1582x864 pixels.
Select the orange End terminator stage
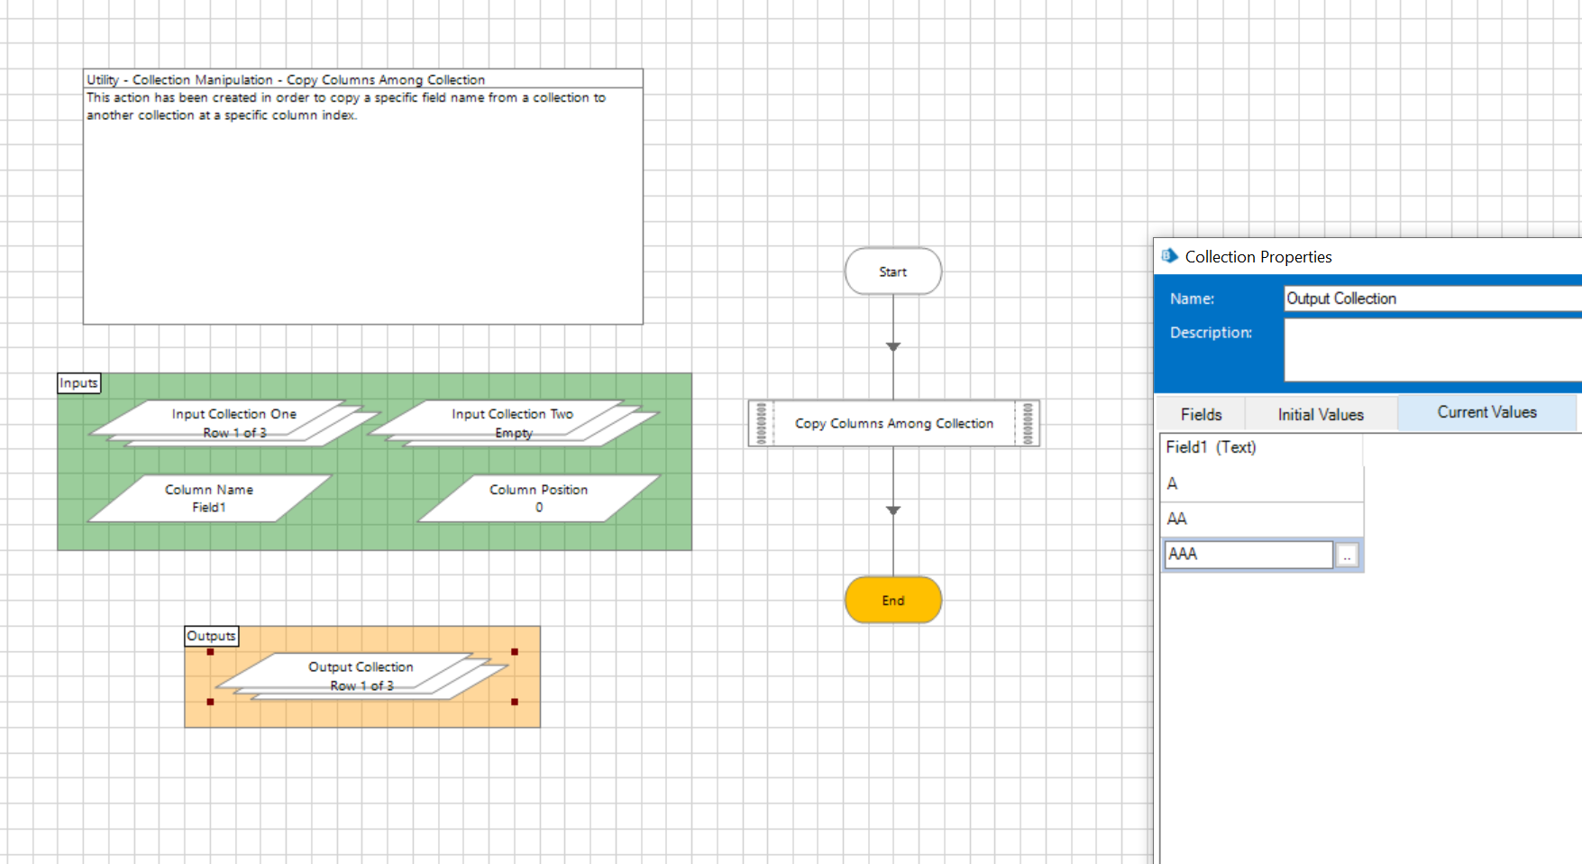point(892,600)
